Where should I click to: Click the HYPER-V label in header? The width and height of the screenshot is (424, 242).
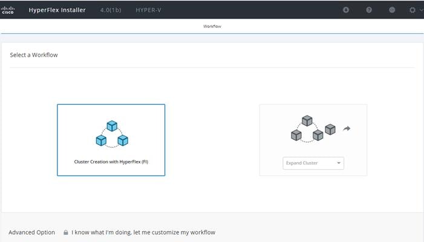148,10
